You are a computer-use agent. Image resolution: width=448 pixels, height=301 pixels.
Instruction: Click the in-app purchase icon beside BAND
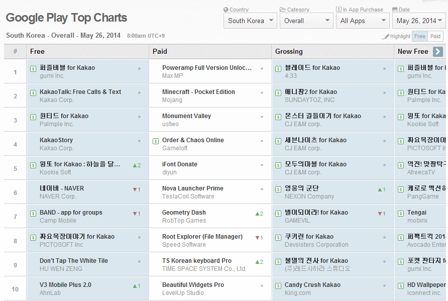pyautogui.click(x=33, y=214)
